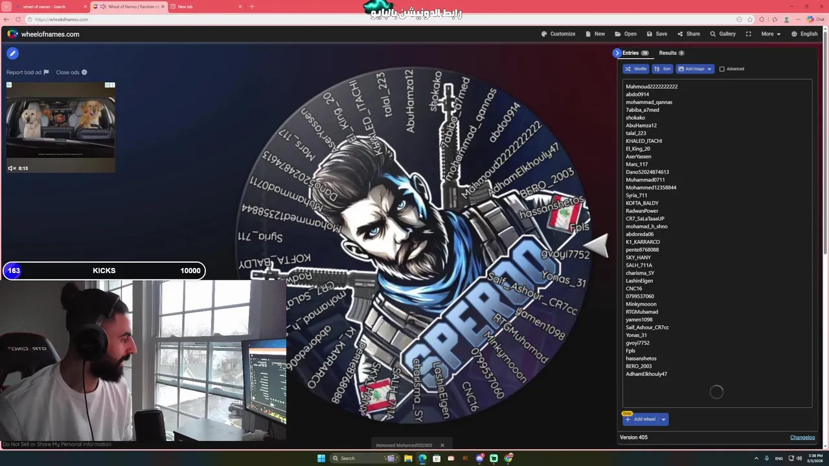The image size is (829, 466).
Task: Expand the More dropdown menu
Action: 771,34
